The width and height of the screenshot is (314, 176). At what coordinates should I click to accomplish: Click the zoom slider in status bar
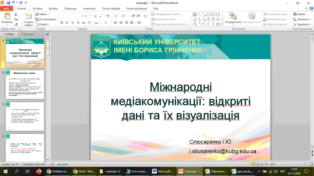click(x=290, y=164)
